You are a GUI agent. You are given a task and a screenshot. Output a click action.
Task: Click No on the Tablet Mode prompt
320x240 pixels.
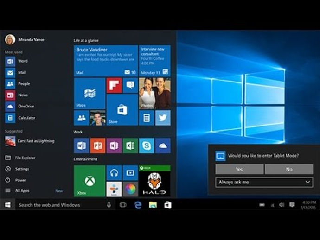[x=289, y=169]
